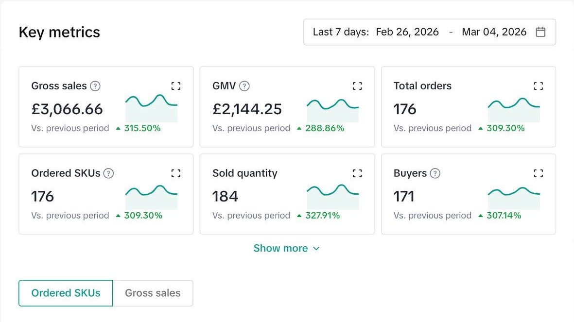Click the Ordered SKUs card help icon
The height and width of the screenshot is (322, 574).
click(109, 173)
